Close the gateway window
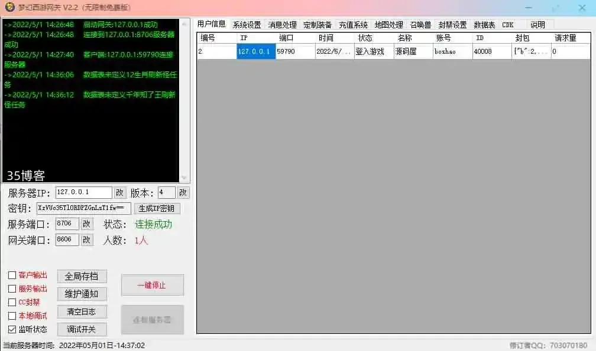Screen dimensions: 596x351 tap(582, 8)
